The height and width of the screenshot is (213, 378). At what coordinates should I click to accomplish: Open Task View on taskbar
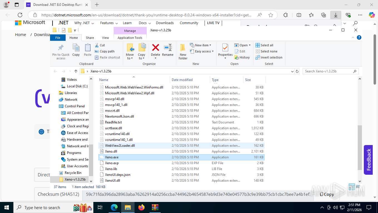(x=100, y=207)
